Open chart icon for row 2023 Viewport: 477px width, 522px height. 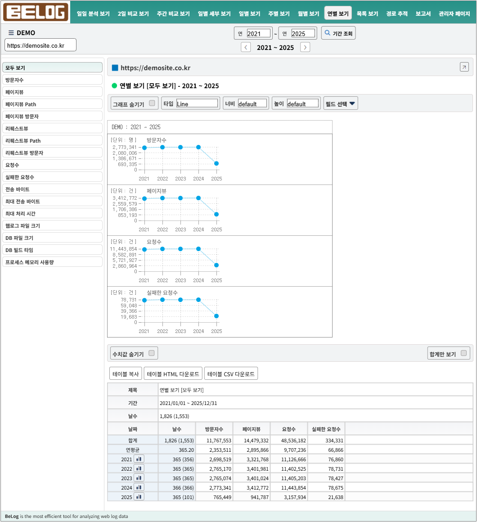point(139,478)
